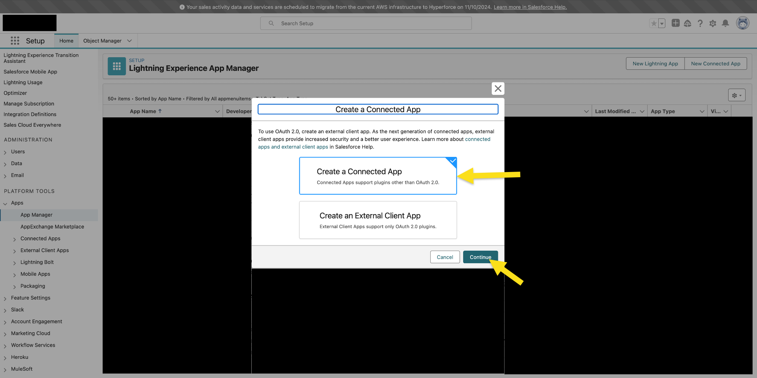
Task: Switch to the Object Manager tab
Action: pyautogui.click(x=102, y=41)
